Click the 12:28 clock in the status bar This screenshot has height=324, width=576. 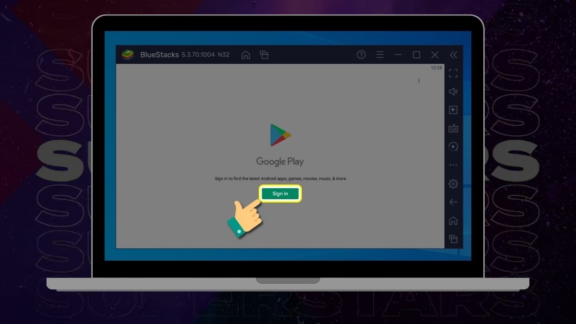click(x=436, y=68)
